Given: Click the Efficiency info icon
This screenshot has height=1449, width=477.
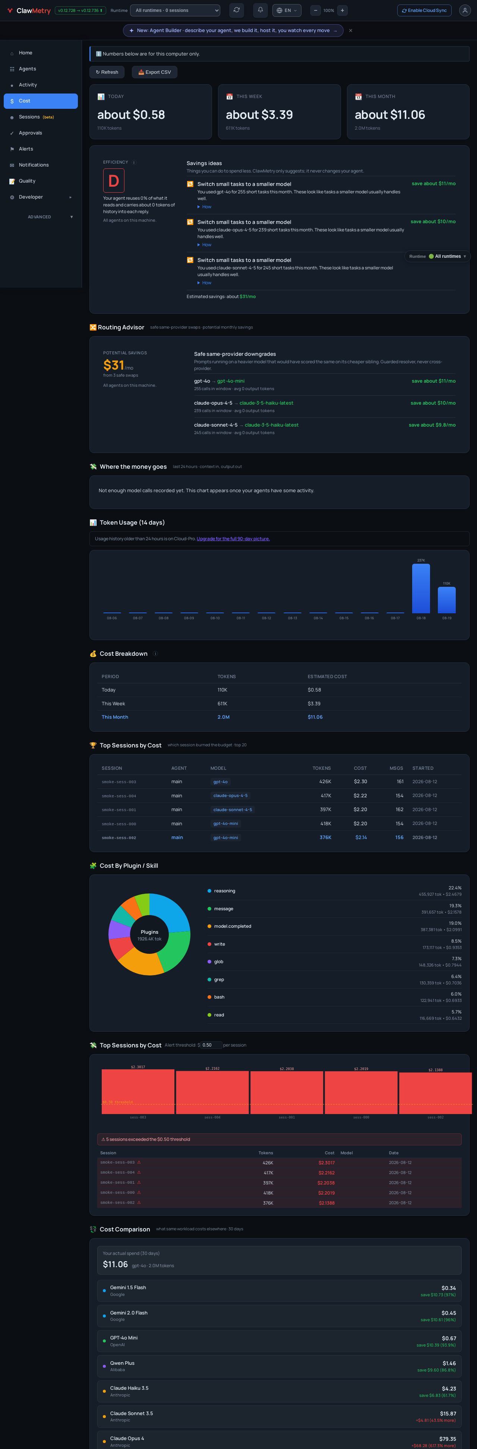Looking at the screenshot, I should point(133,162).
